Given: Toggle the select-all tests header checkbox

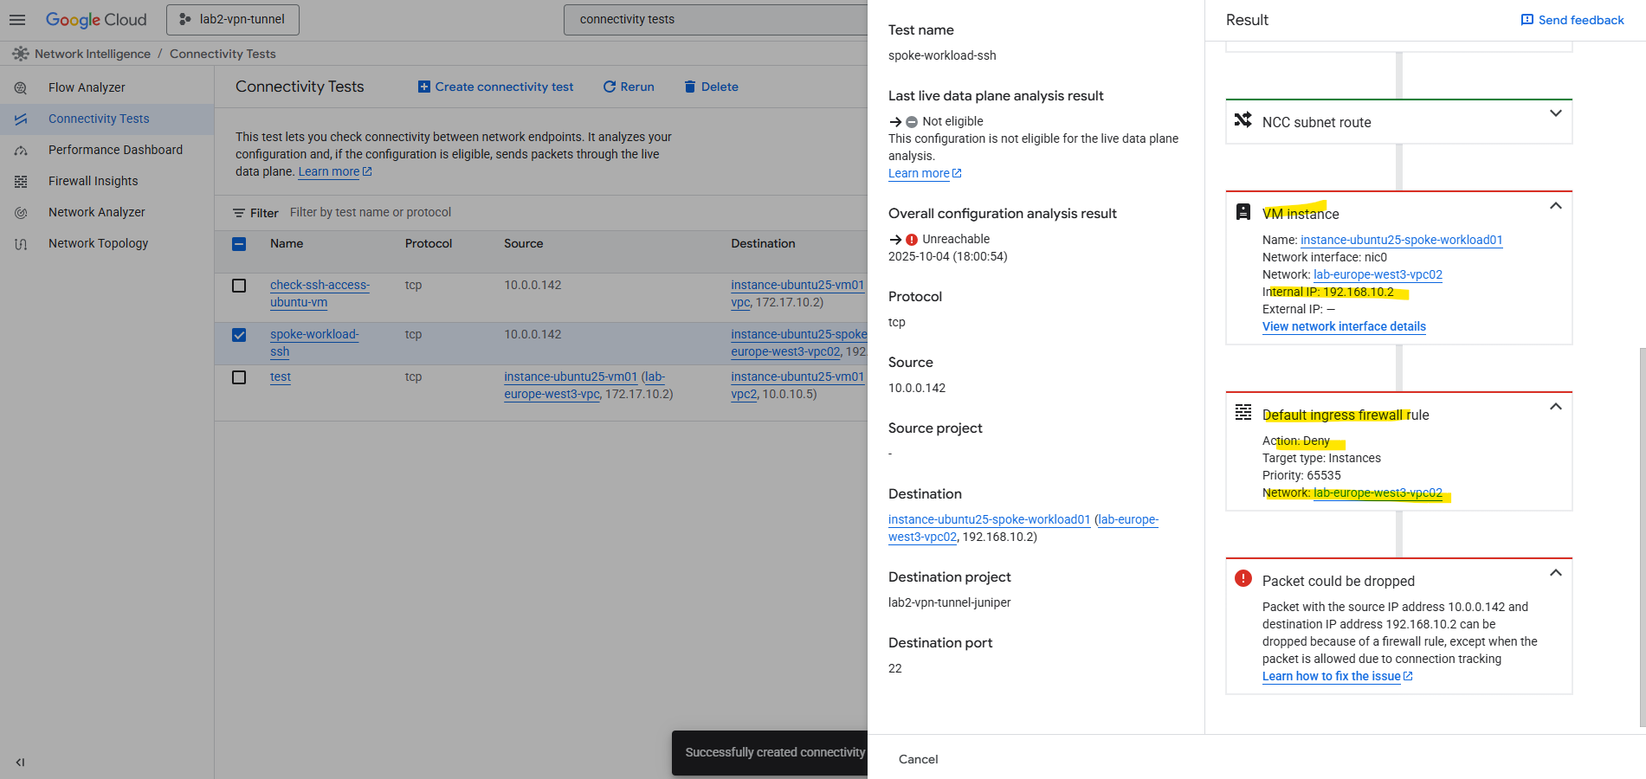Looking at the screenshot, I should click(239, 244).
